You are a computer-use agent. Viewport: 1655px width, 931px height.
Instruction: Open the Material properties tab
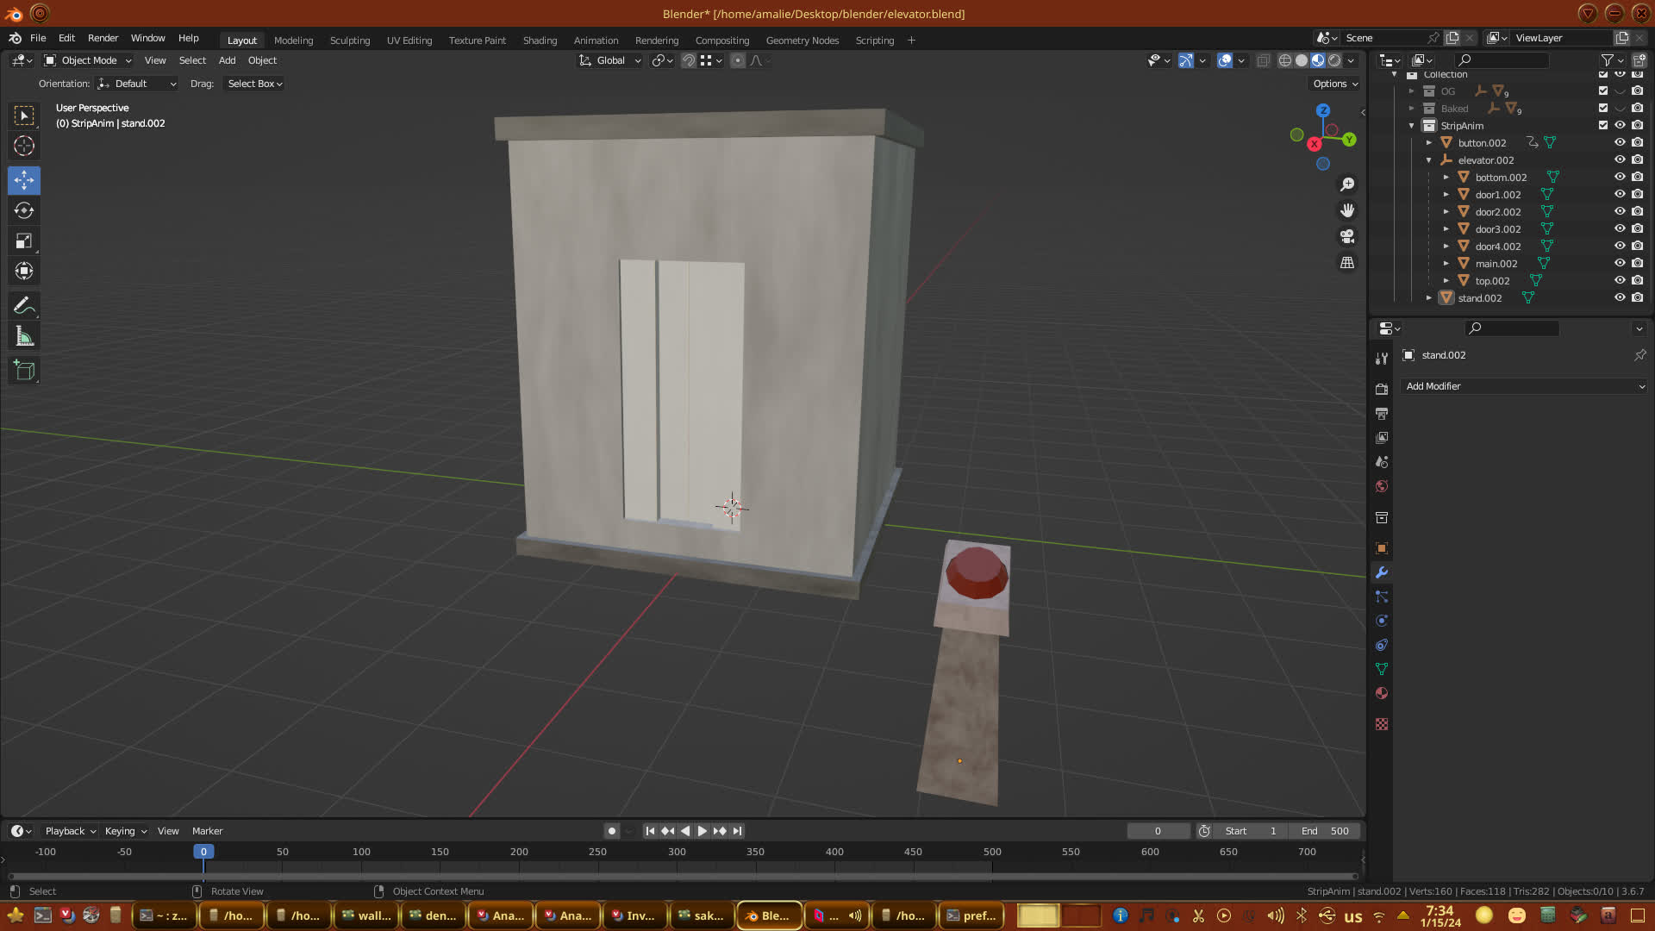pyautogui.click(x=1382, y=693)
